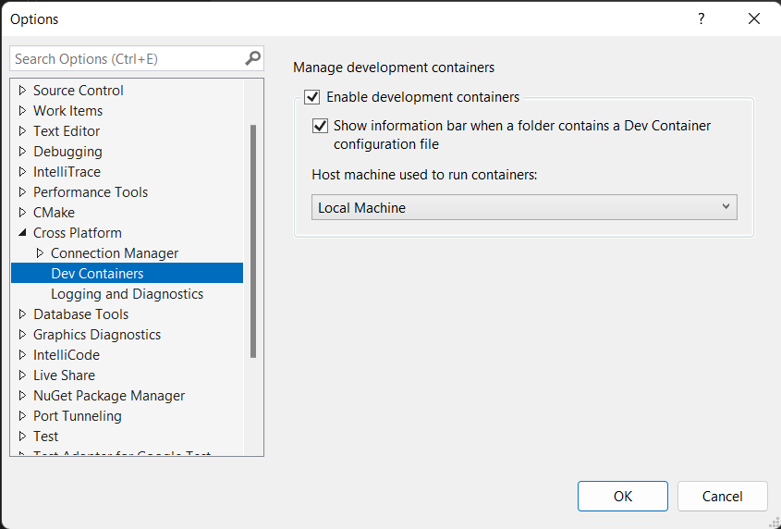Expand the Source Control node
The height and width of the screenshot is (529, 781).
[x=23, y=91]
